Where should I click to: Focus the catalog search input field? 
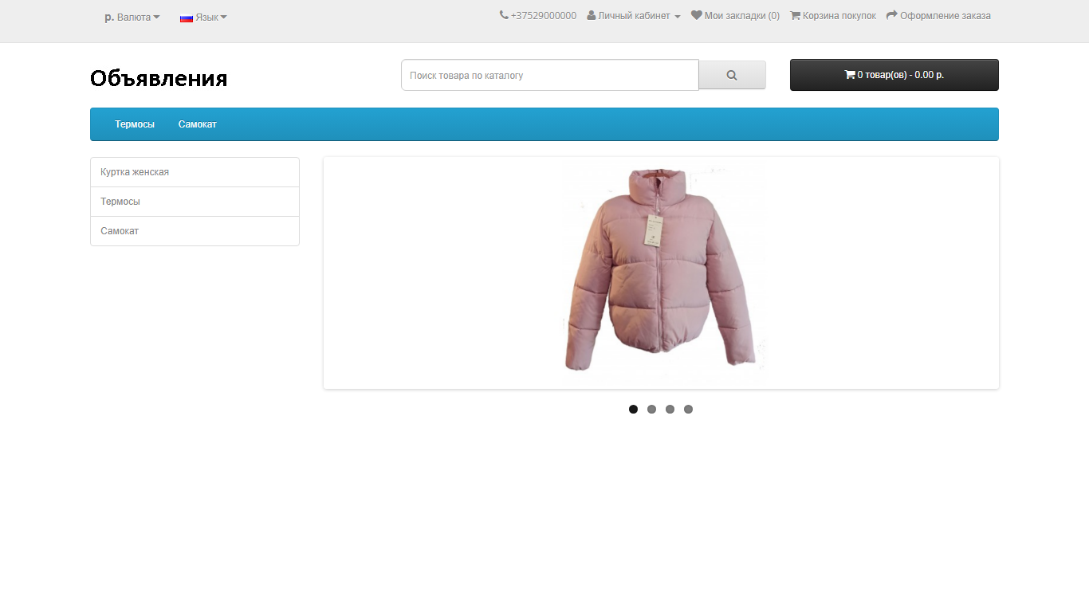point(550,75)
